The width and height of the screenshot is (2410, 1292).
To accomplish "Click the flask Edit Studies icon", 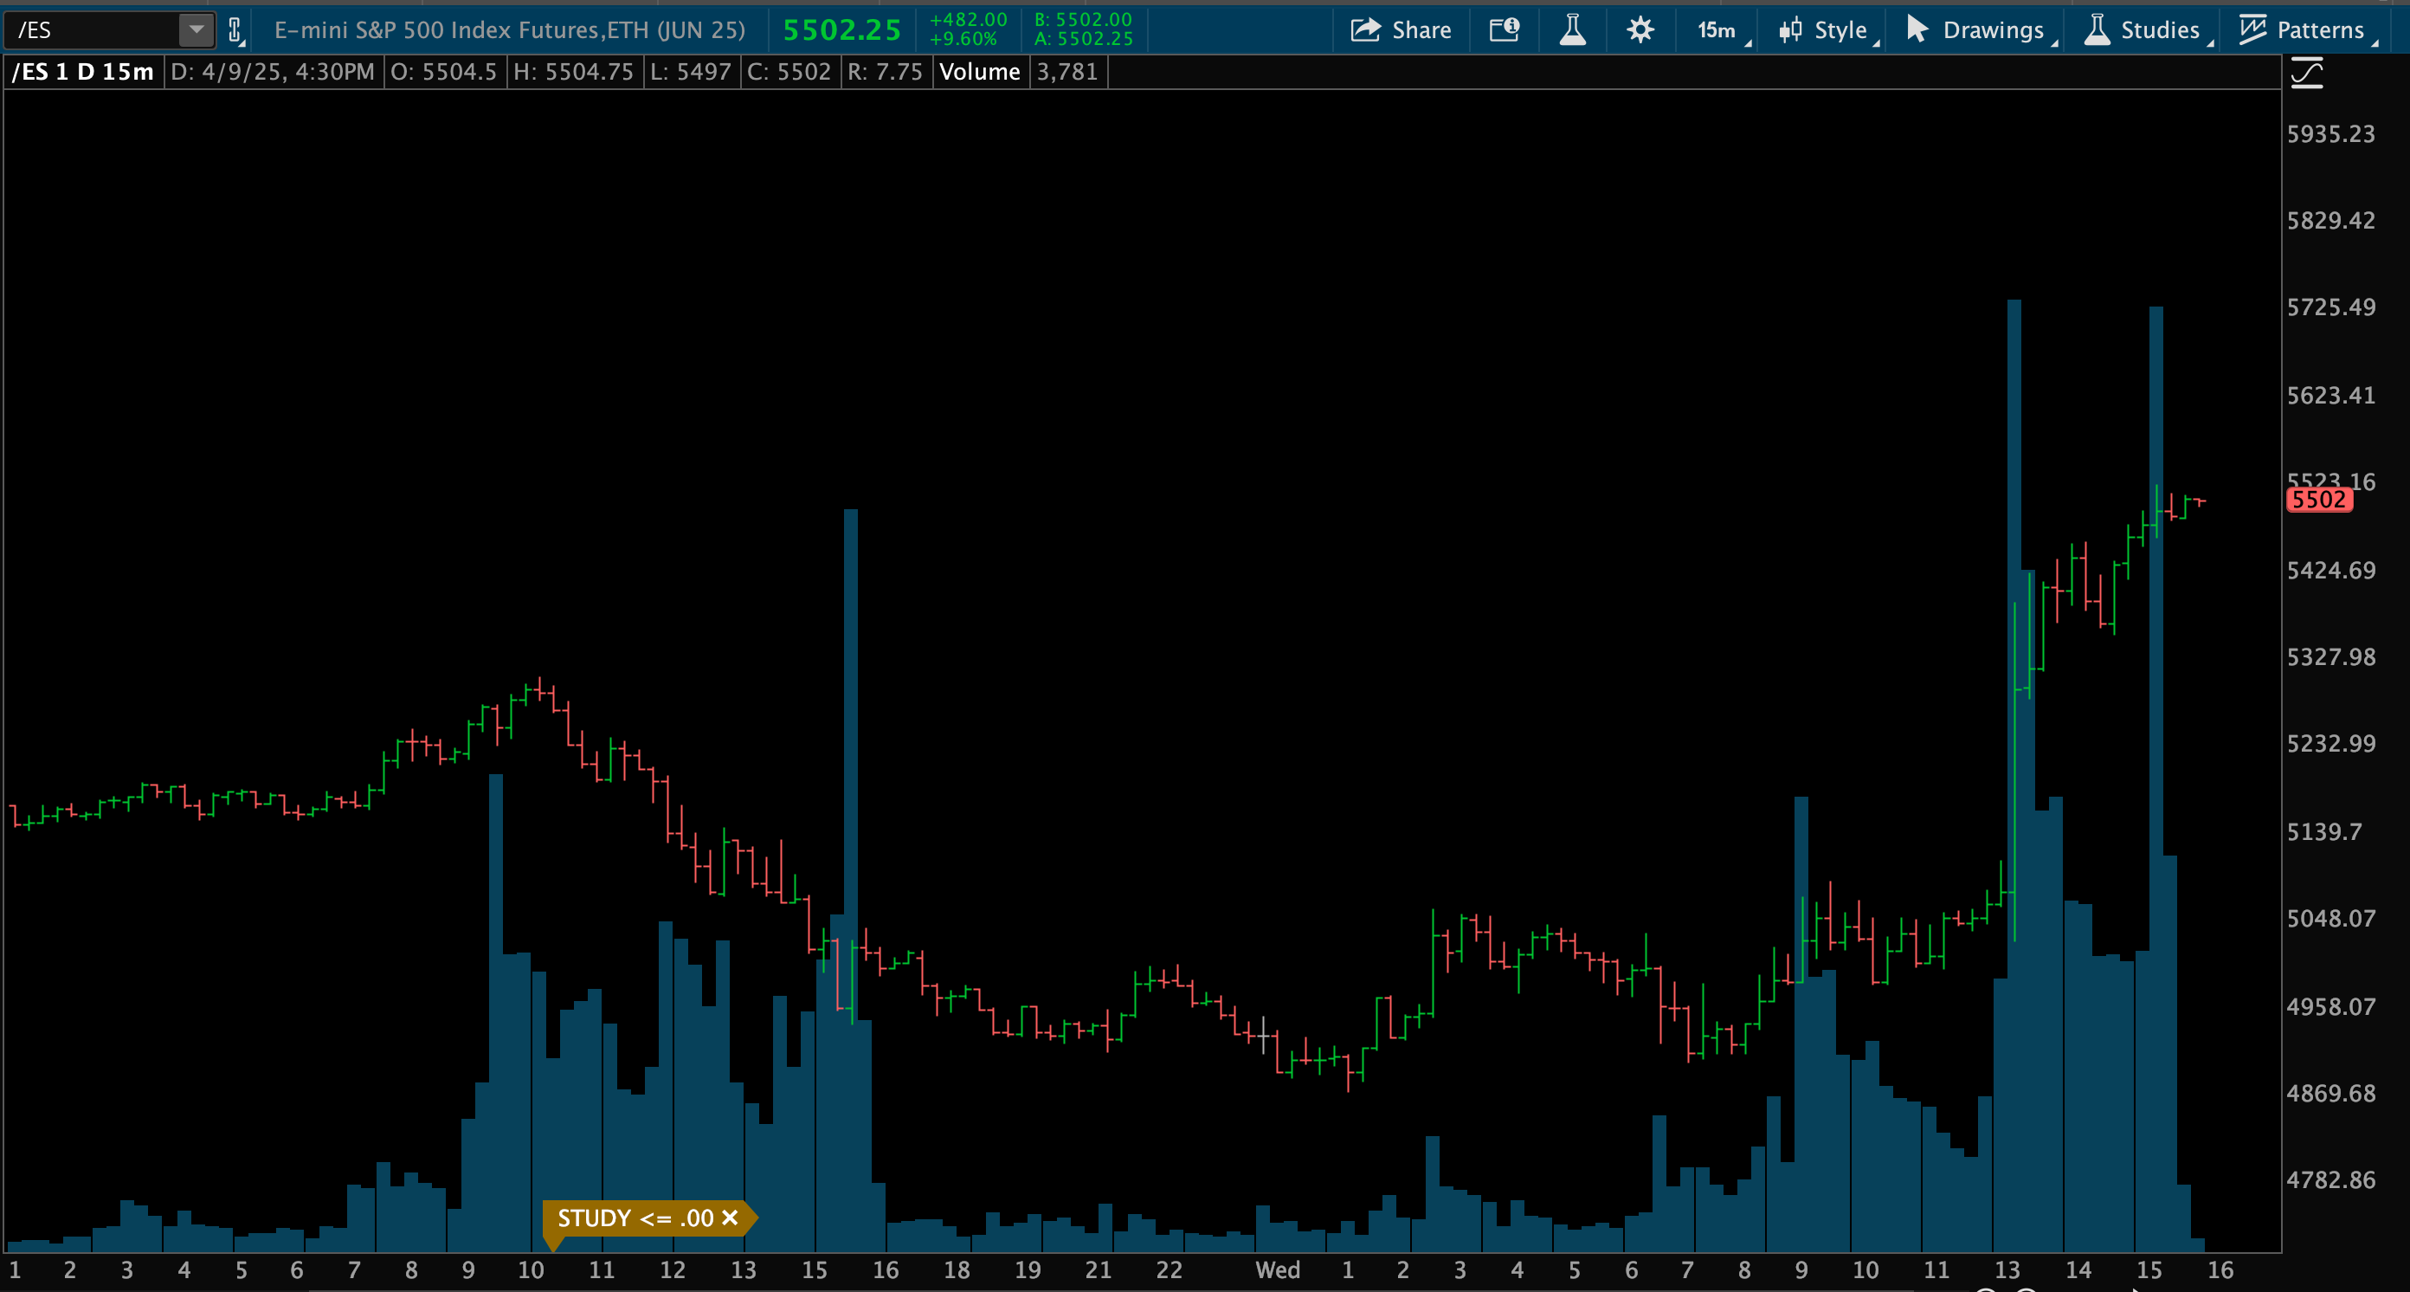I will [x=1572, y=30].
